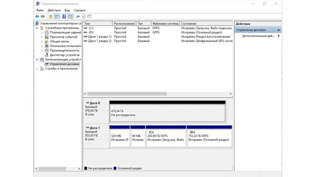The height and width of the screenshot is (177, 316).
Task: Expand the Общие папки node
Action: pos(42,42)
